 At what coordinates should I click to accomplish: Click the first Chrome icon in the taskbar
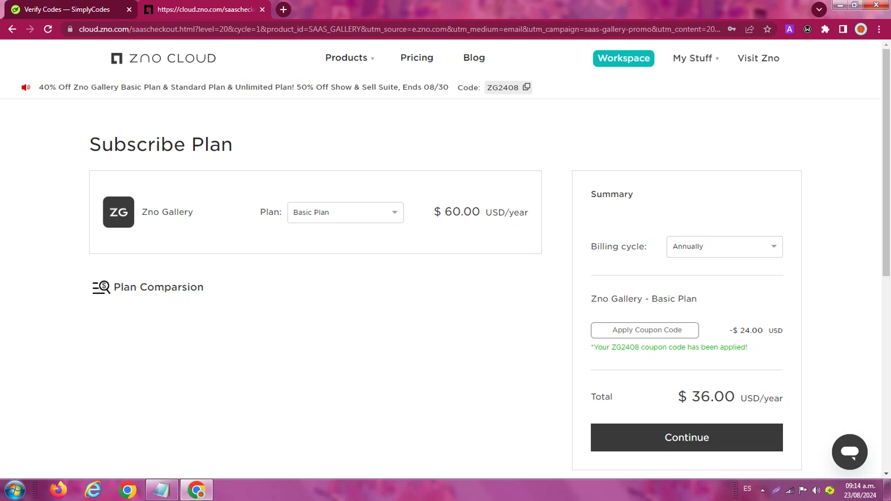pyautogui.click(x=127, y=490)
